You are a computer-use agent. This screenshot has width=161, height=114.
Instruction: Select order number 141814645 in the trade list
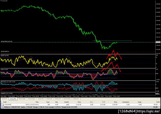8,104
